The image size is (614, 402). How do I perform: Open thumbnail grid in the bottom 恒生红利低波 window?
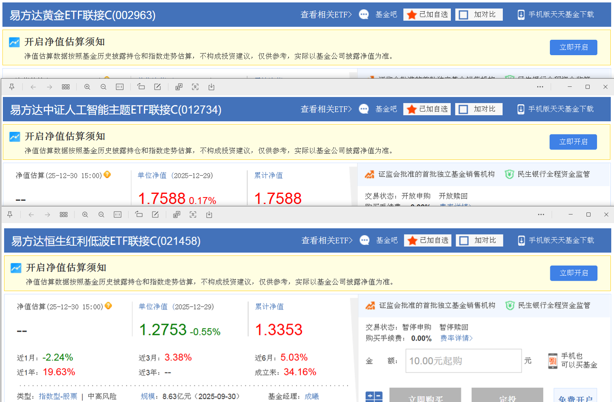coord(64,215)
